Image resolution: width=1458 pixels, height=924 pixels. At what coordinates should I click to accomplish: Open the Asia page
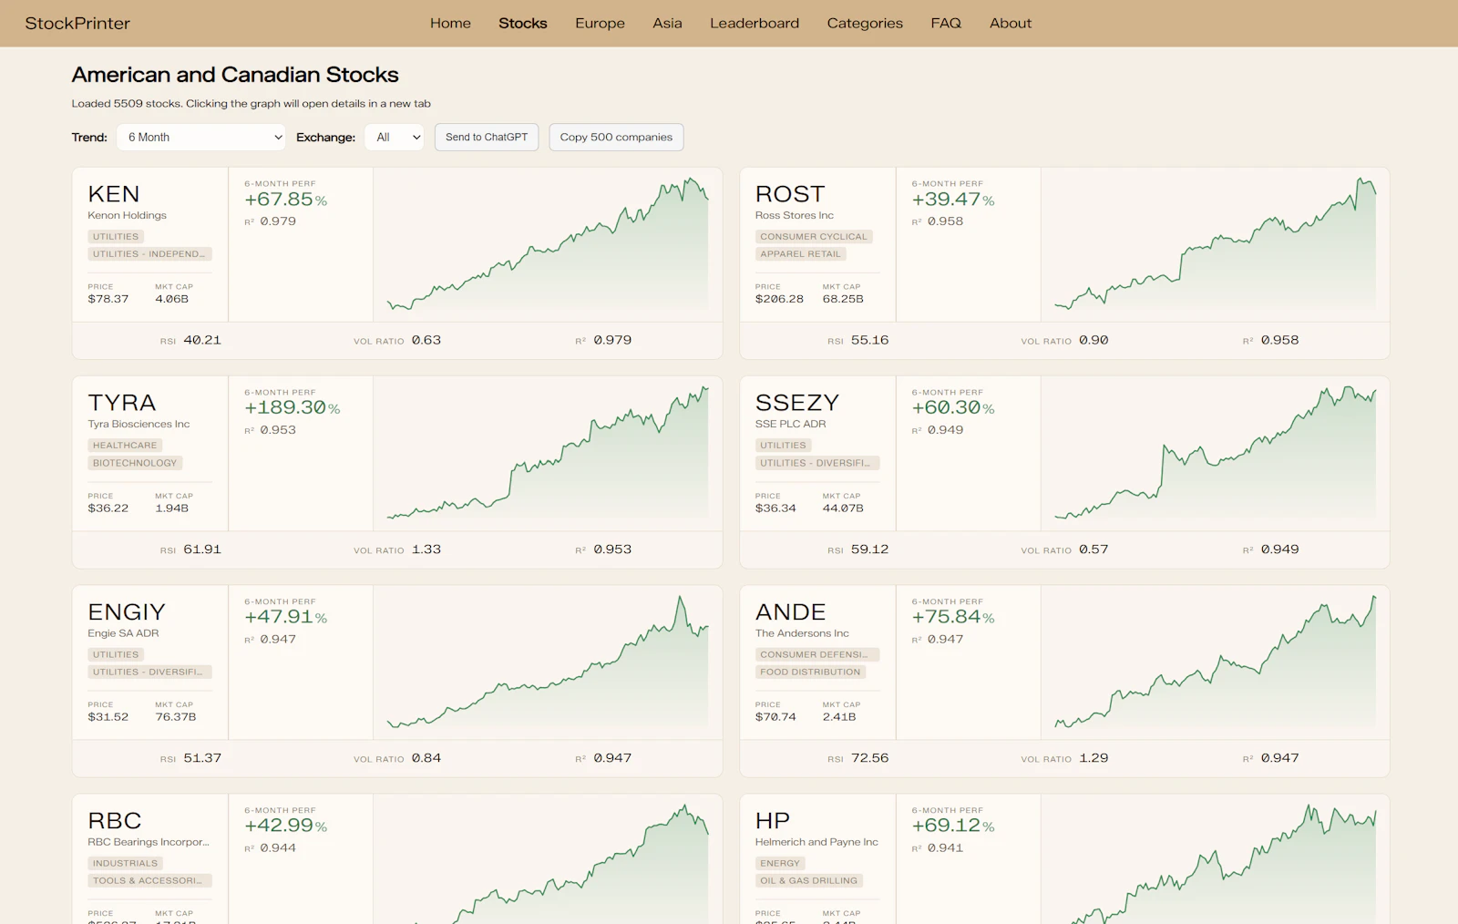click(x=667, y=24)
